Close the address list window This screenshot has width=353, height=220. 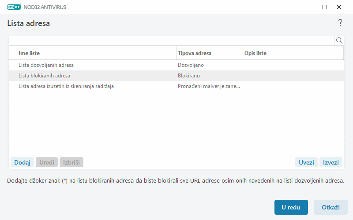[x=339, y=7]
